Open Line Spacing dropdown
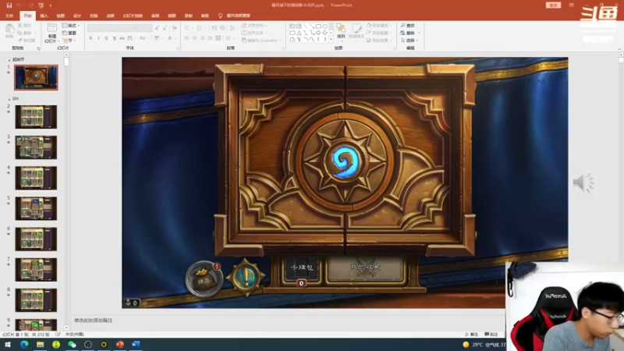Screen dimensions: 624x351 (232, 28)
